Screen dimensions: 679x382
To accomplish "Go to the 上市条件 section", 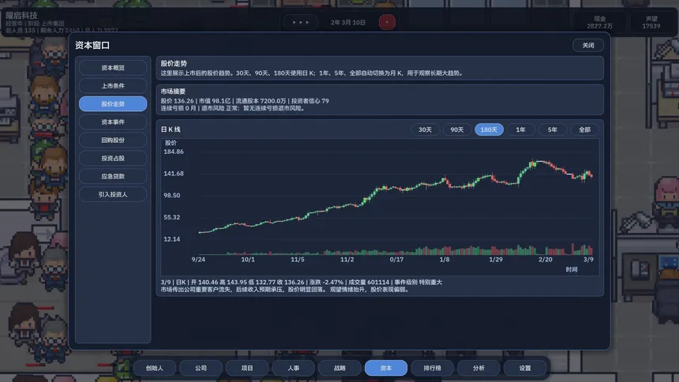I will pyautogui.click(x=113, y=86).
